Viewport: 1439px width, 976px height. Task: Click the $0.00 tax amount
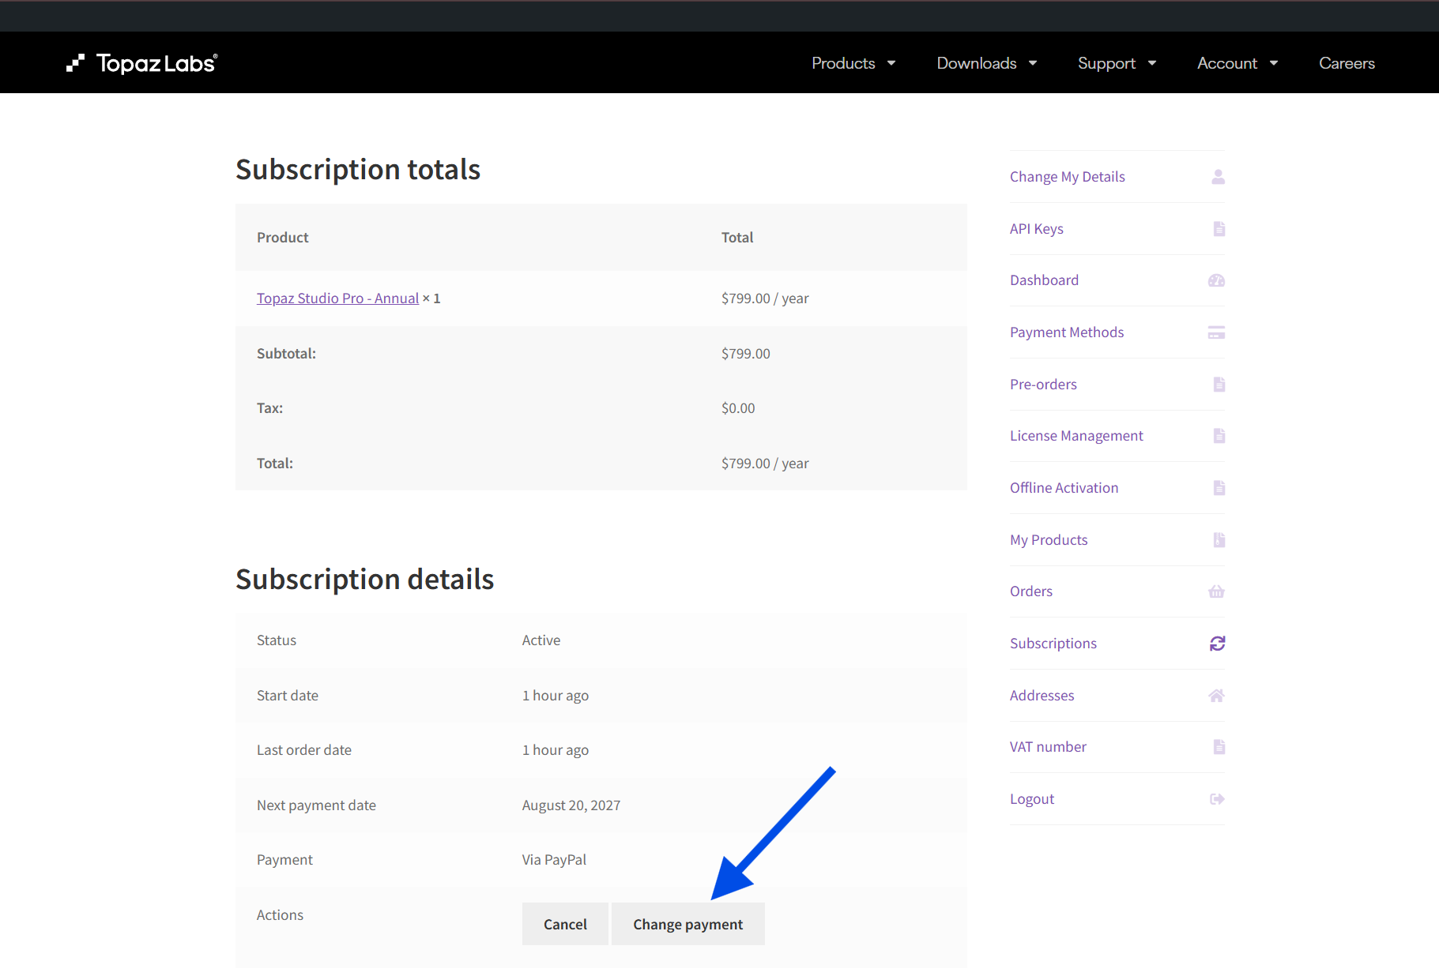738,408
